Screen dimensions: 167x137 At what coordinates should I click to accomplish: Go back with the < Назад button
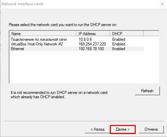pyautogui.click(x=97, y=129)
